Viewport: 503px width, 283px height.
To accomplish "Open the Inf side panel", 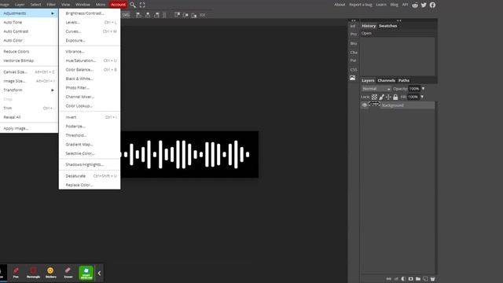I will coord(353,26).
